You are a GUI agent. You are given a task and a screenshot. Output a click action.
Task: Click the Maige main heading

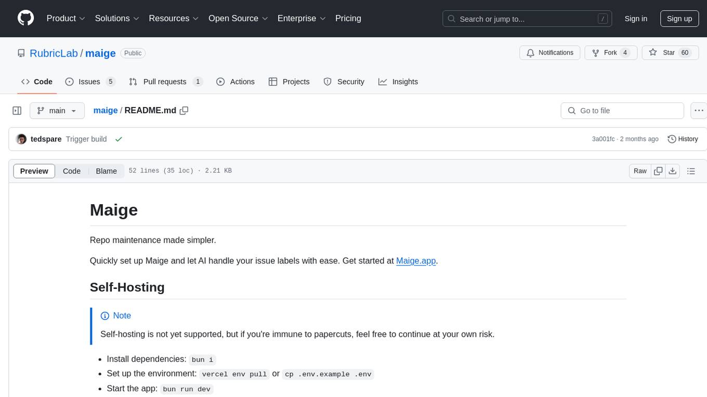[x=114, y=210]
